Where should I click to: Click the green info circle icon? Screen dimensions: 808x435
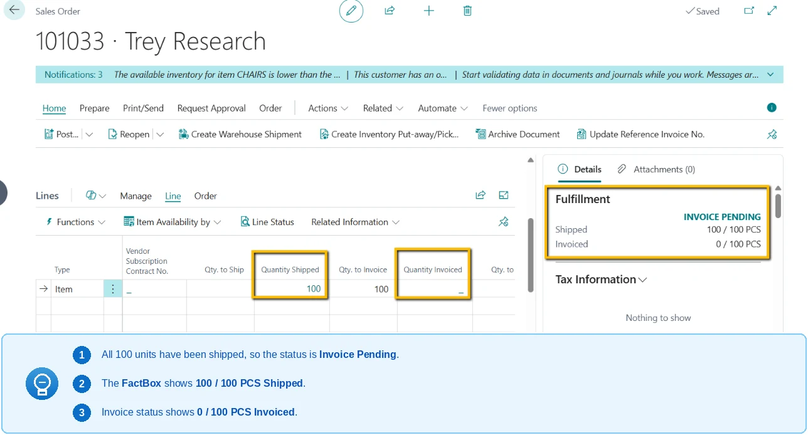pos(772,108)
